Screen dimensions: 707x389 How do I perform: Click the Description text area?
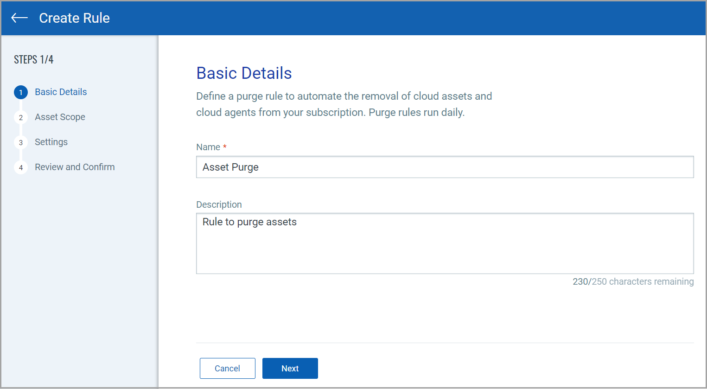(x=445, y=243)
